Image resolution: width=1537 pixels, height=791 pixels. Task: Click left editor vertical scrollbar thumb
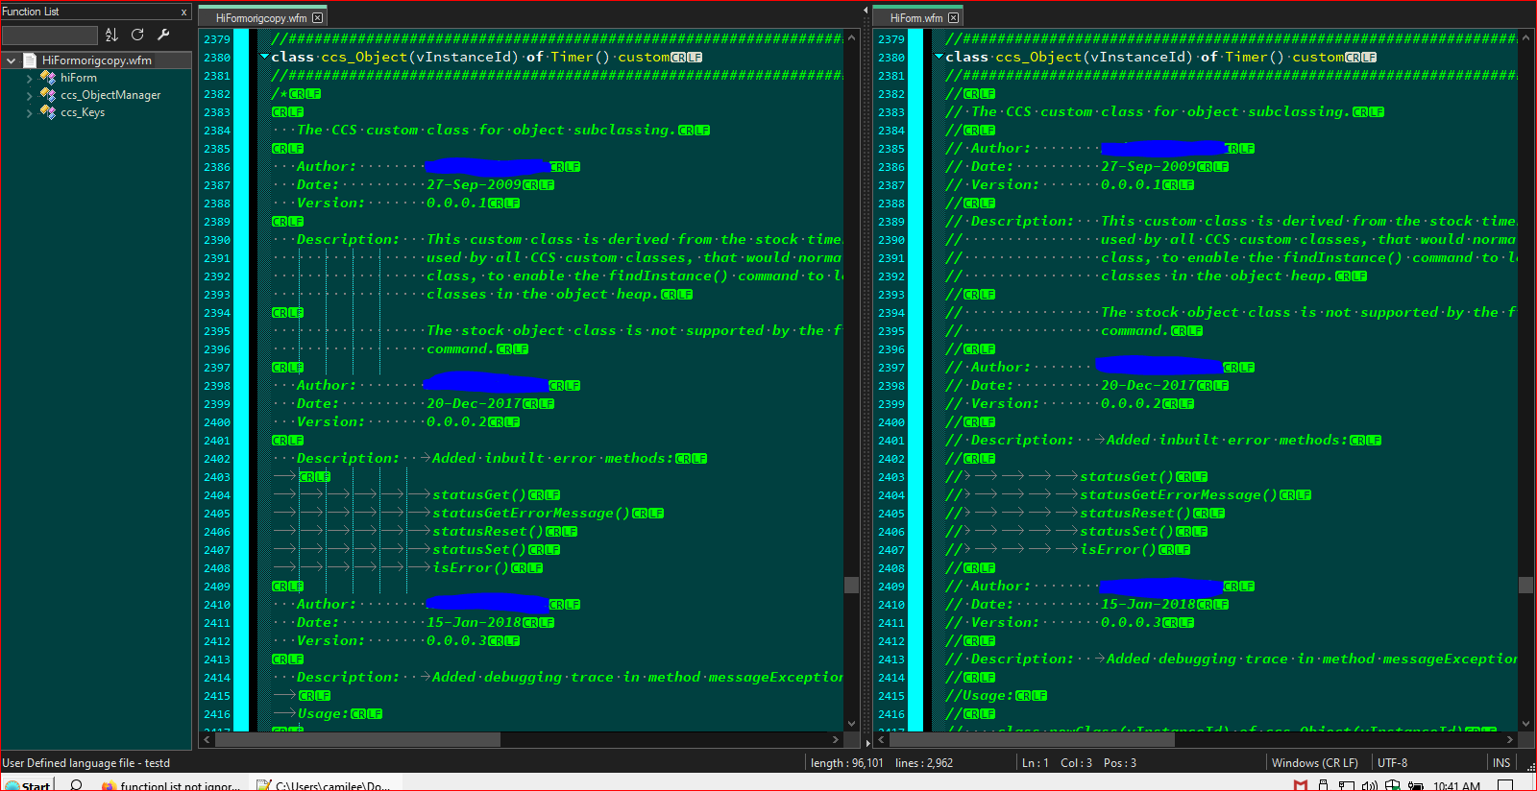point(851,585)
